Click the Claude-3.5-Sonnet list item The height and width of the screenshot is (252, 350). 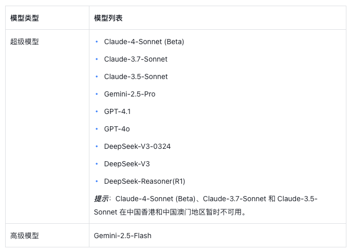coord(136,76)
